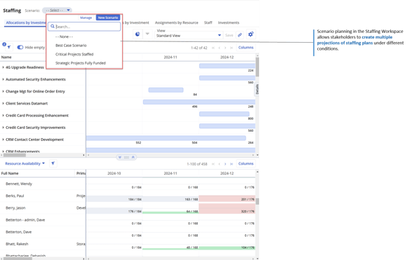The width and height of the screenshot is (419, 260).
Task: Open the gear settings icon
Action: coord(251,34)
